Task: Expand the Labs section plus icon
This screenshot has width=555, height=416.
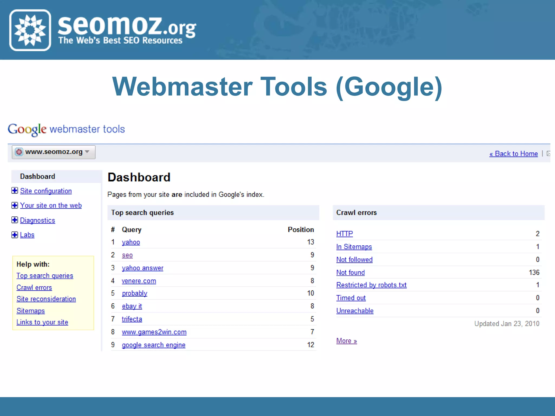Action: 15,235
